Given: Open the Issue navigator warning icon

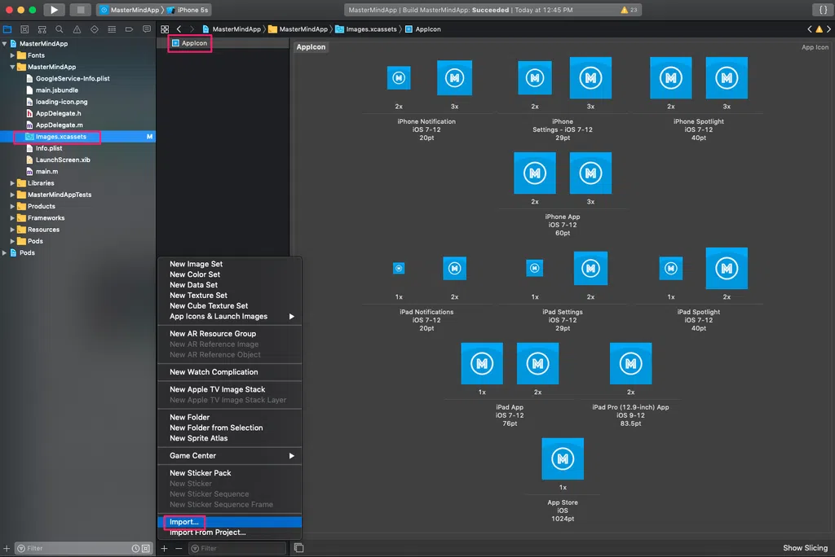Looking at the screenshot, I should pyautogui.click(x=77, y=29).
